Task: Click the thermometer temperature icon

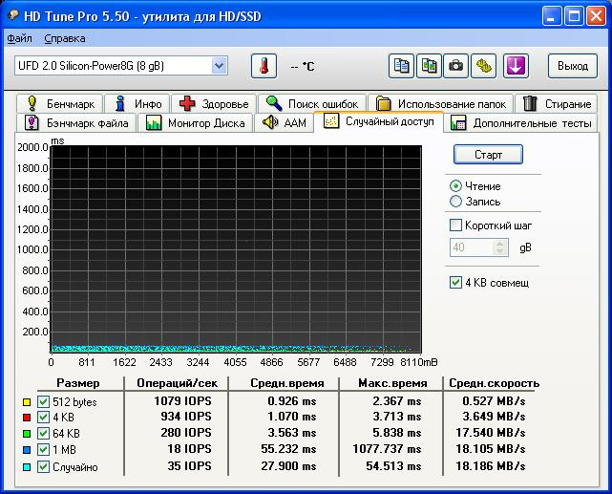Action: (x=264, y=66)
